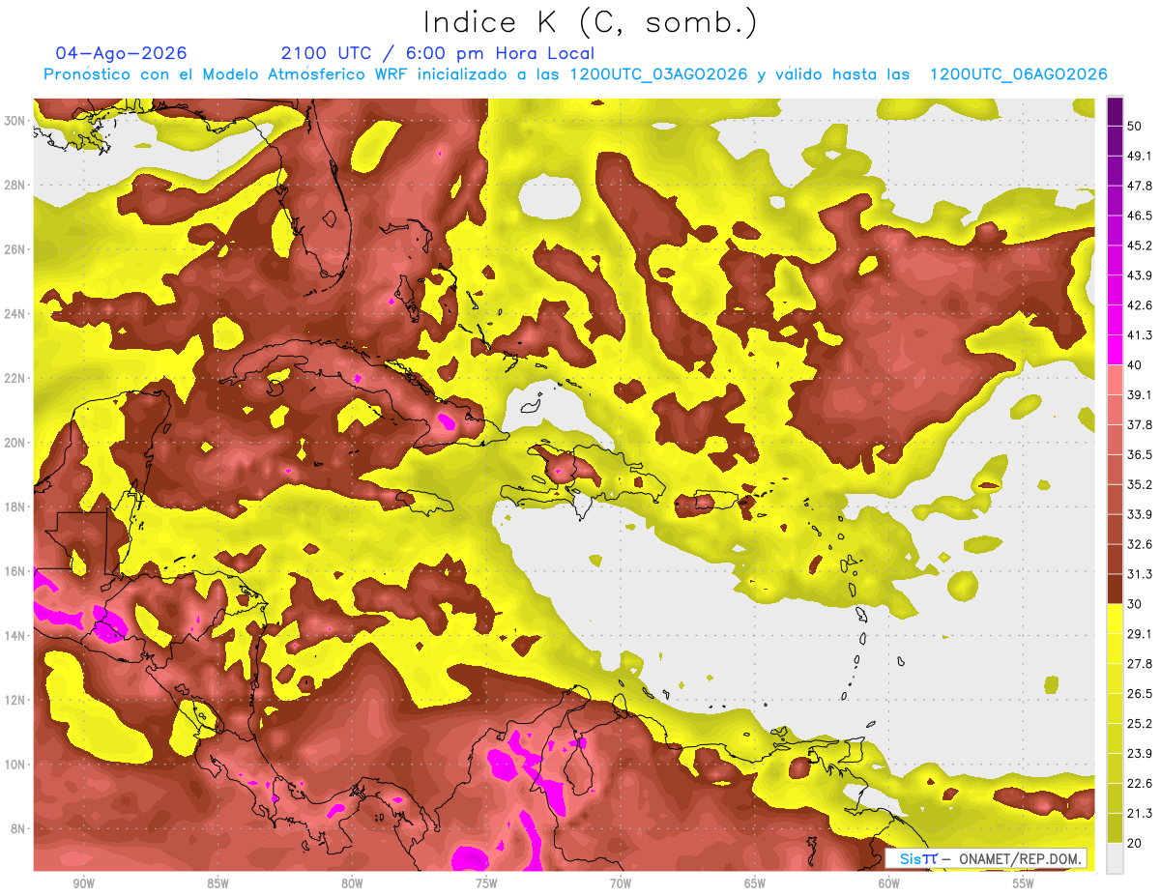Pick the dark purple legend band just below 50
This screenshot has width=1160, height=896.
(1115, 140)
